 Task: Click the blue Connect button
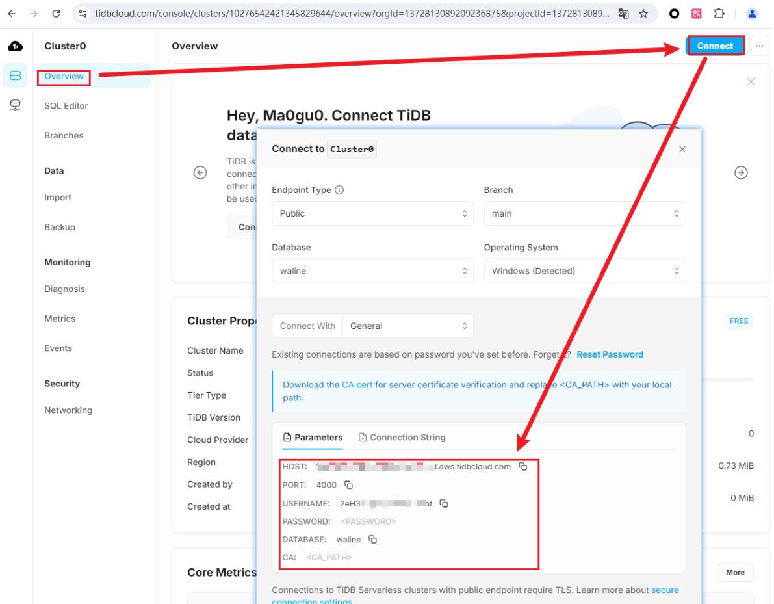click(715, 46)
